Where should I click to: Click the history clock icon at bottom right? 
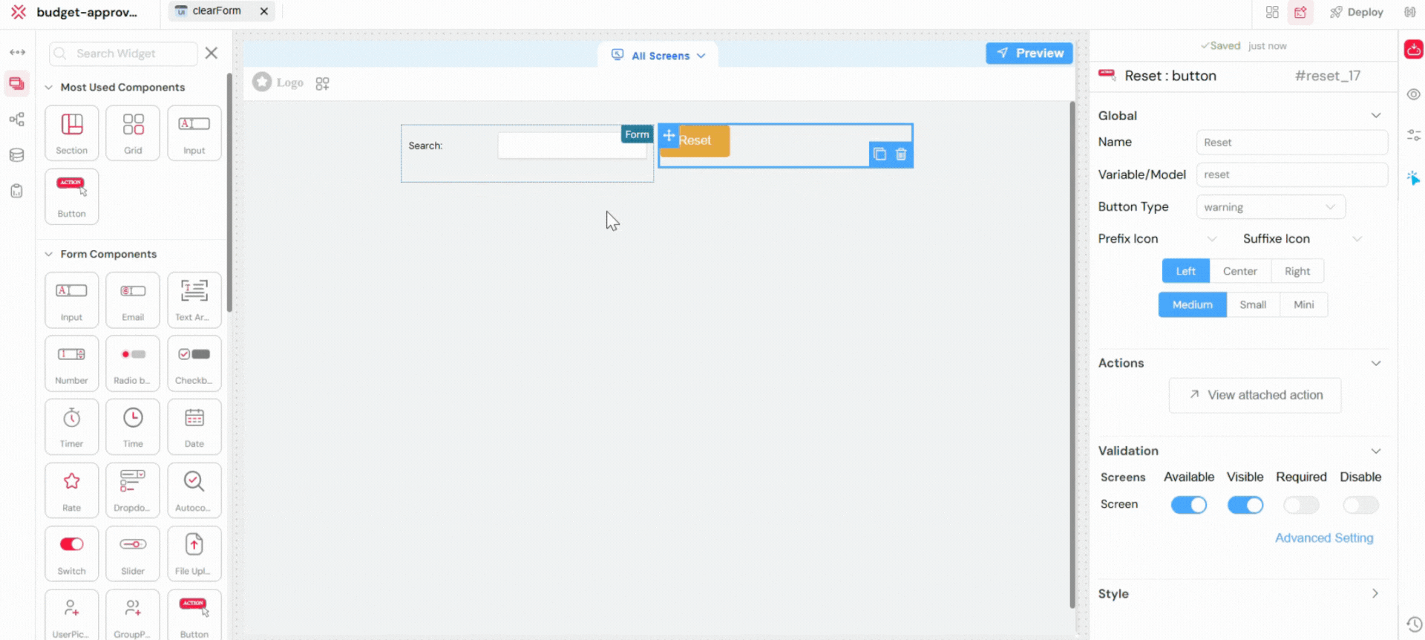point(1414,624)
